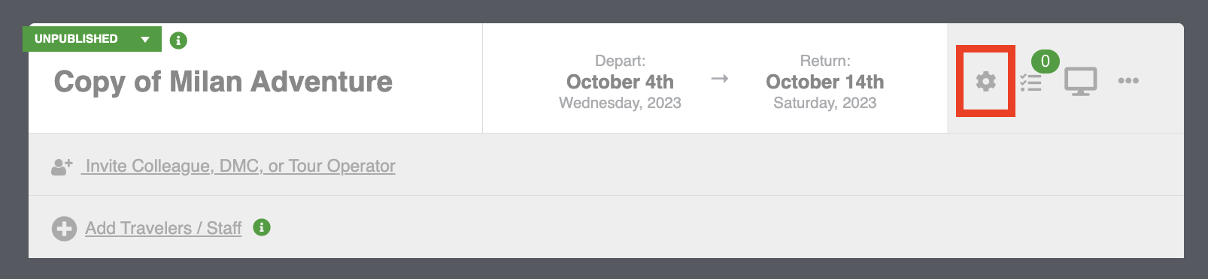
Task: Click the green 0 task count badge
Action: (1045, 61)
